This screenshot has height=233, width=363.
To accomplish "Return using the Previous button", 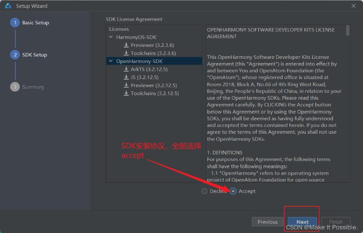I will (x=268, y=222).
